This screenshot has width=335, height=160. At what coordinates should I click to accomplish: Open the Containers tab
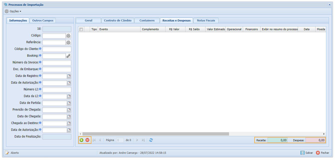(147, 20)
